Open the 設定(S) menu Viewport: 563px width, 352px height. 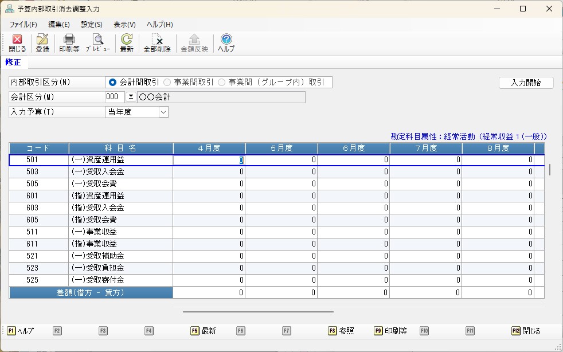pyautogui.click(x=92, y=25)
